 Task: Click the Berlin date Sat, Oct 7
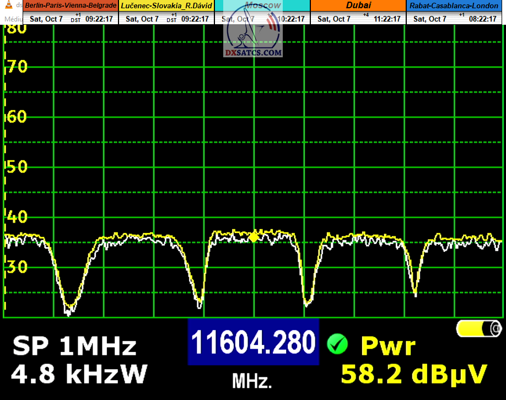click(x=46, y=19)
